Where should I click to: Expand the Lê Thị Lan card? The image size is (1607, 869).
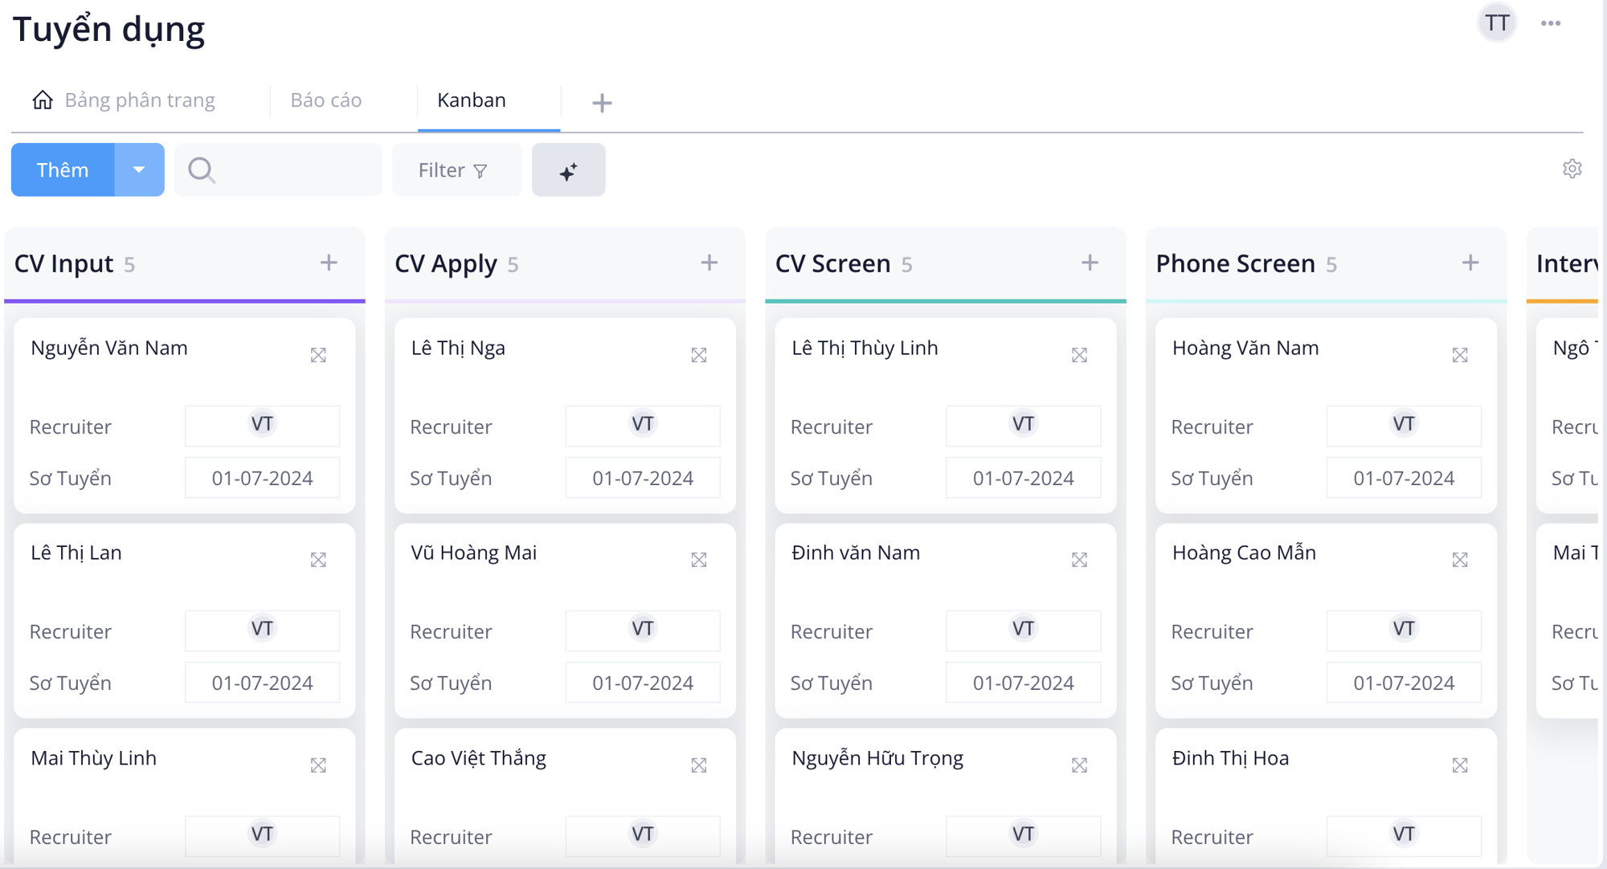[318, 560]
